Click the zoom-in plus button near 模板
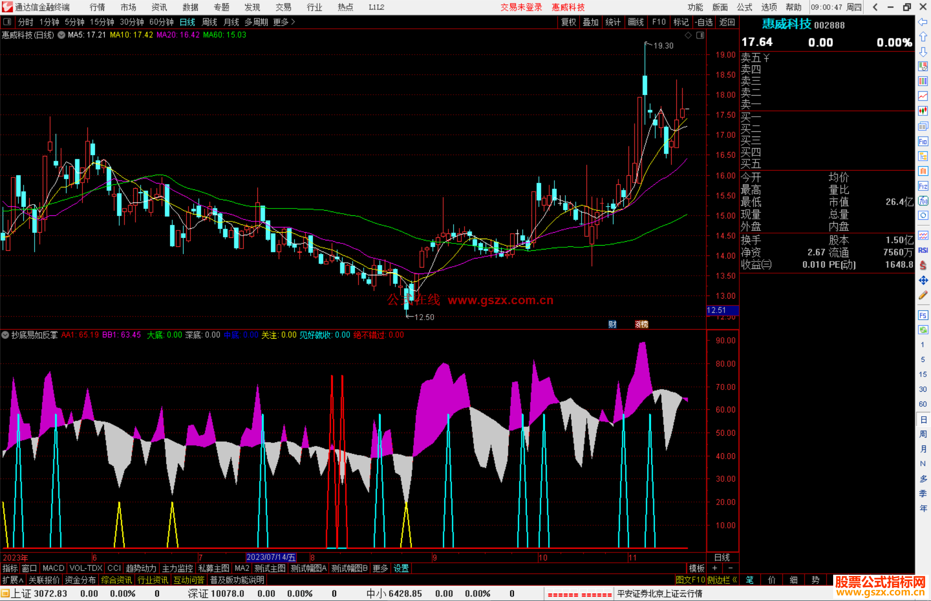The width and height of the screenshot is (931, 601). coord(715,568)
